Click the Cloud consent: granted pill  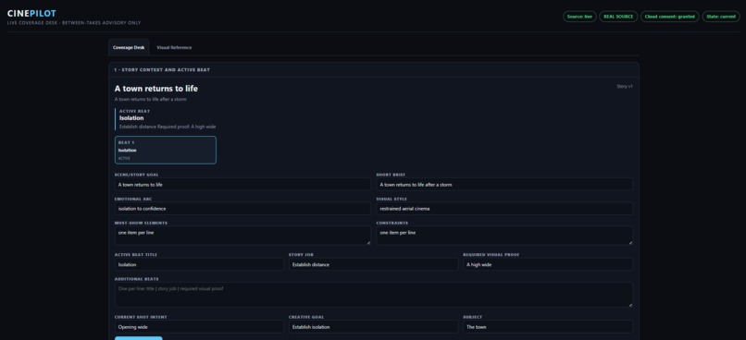click(670, 17)
